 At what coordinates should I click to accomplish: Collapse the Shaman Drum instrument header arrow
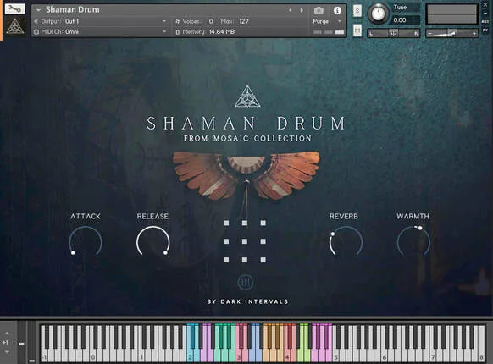point(38,10)
